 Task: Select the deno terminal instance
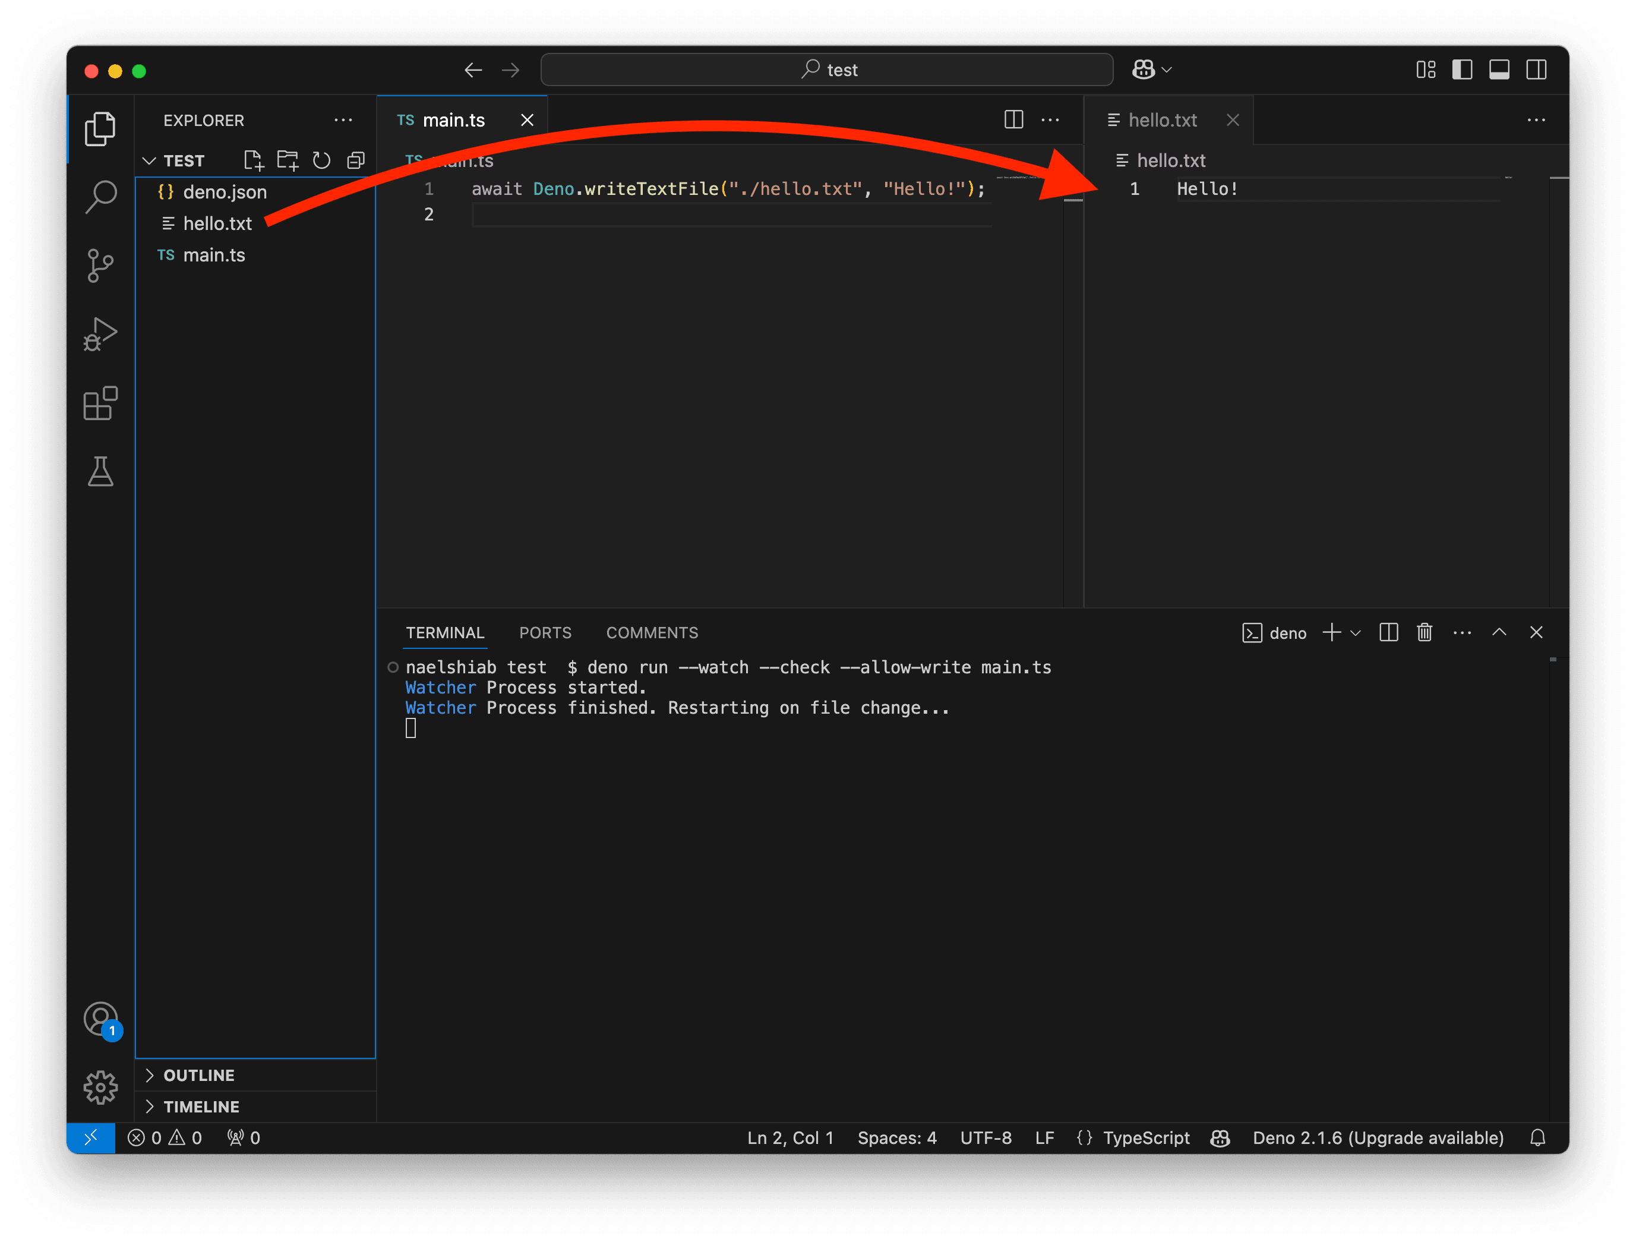click(x=1274, y=633)
